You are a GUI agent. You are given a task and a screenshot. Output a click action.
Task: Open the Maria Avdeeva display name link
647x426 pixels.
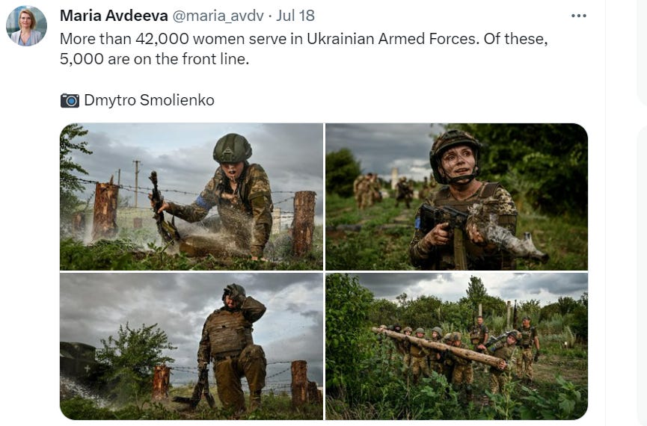[114, 16]
